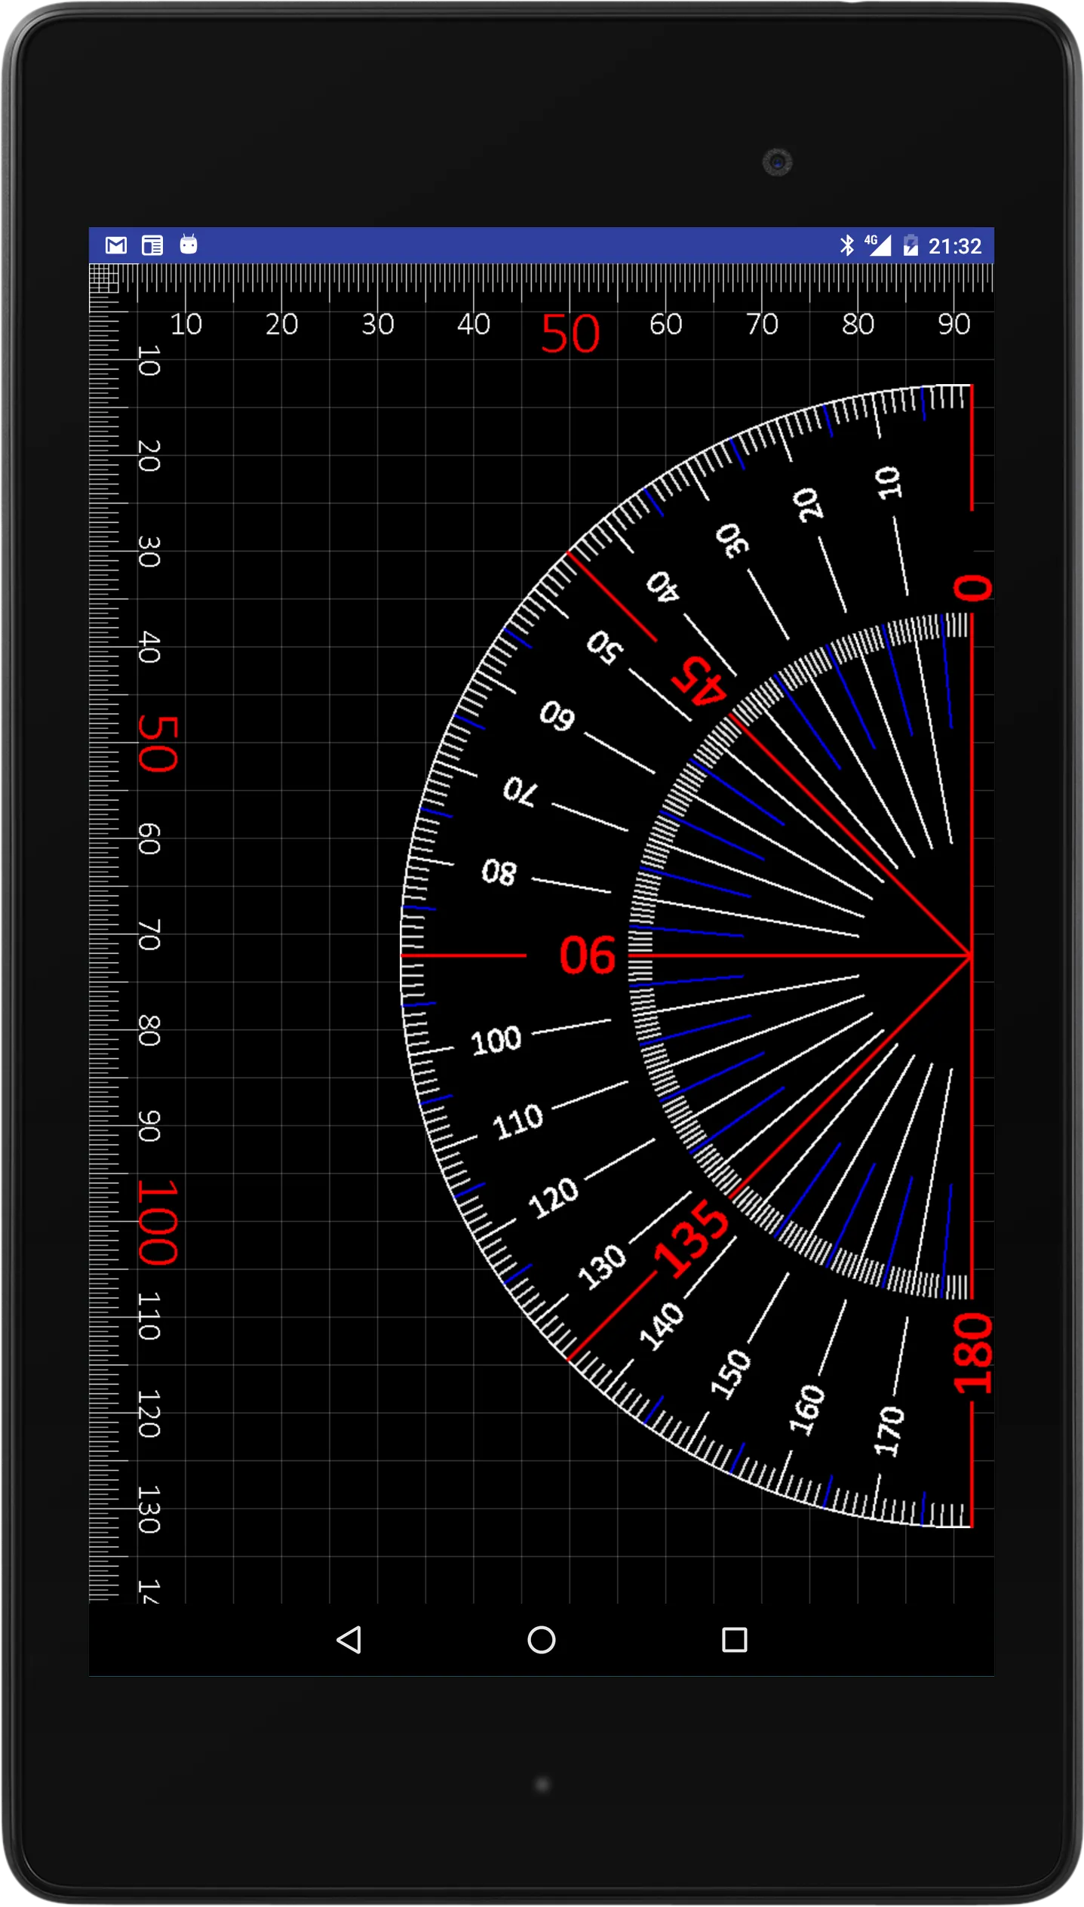Screen dimensions: 1084x1907
Task: Tap the 20 label on left ruler
Action: 149,456
